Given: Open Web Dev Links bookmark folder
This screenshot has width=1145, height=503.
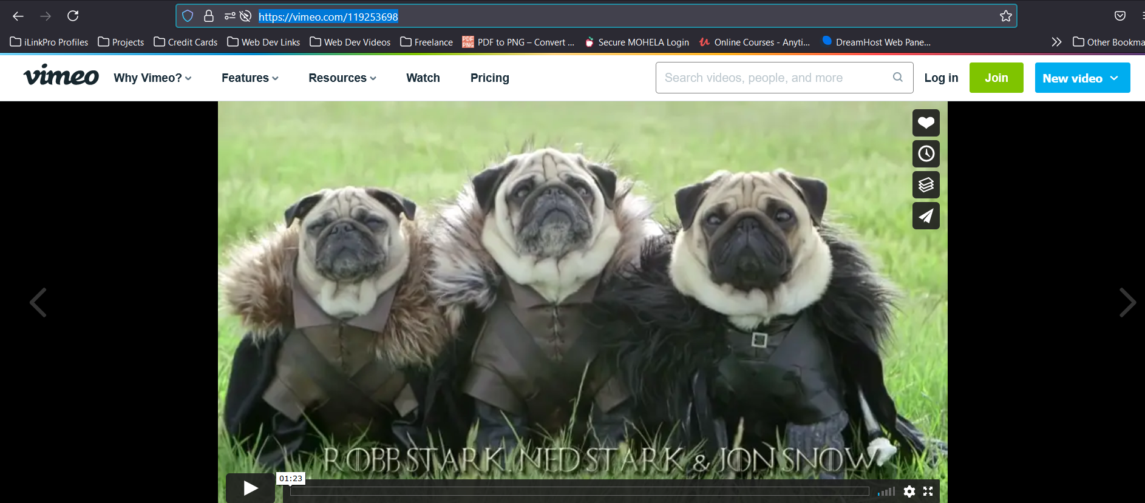Looking at the screenshot, I should pyautogui.click(x=263, y=42).
